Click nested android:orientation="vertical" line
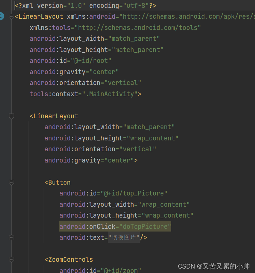The height and width of the screenshot is (273, 255). 100,149
